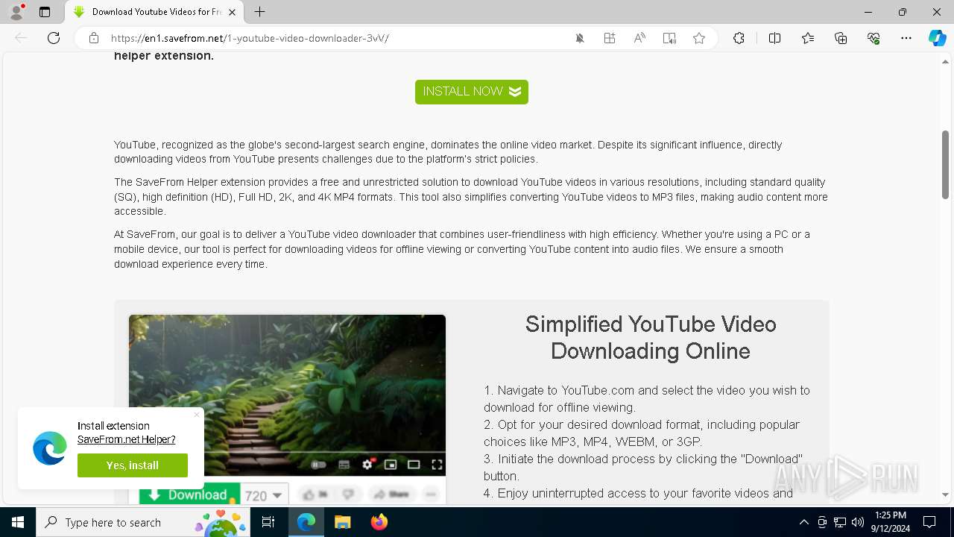Click the like thumbs-up button below video

click(x=315, y=494)
